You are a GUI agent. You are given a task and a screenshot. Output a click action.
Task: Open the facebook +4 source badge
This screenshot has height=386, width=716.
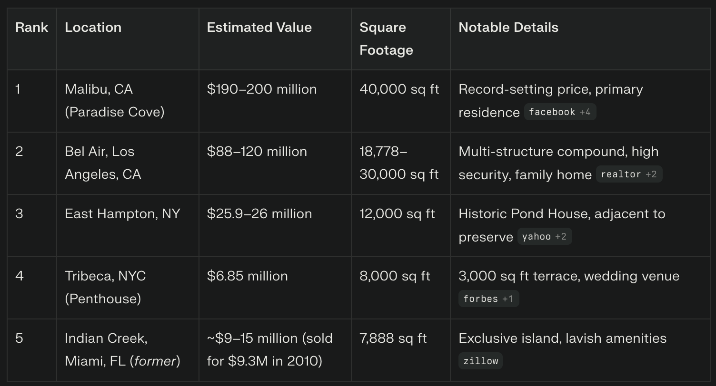[560, 112]
